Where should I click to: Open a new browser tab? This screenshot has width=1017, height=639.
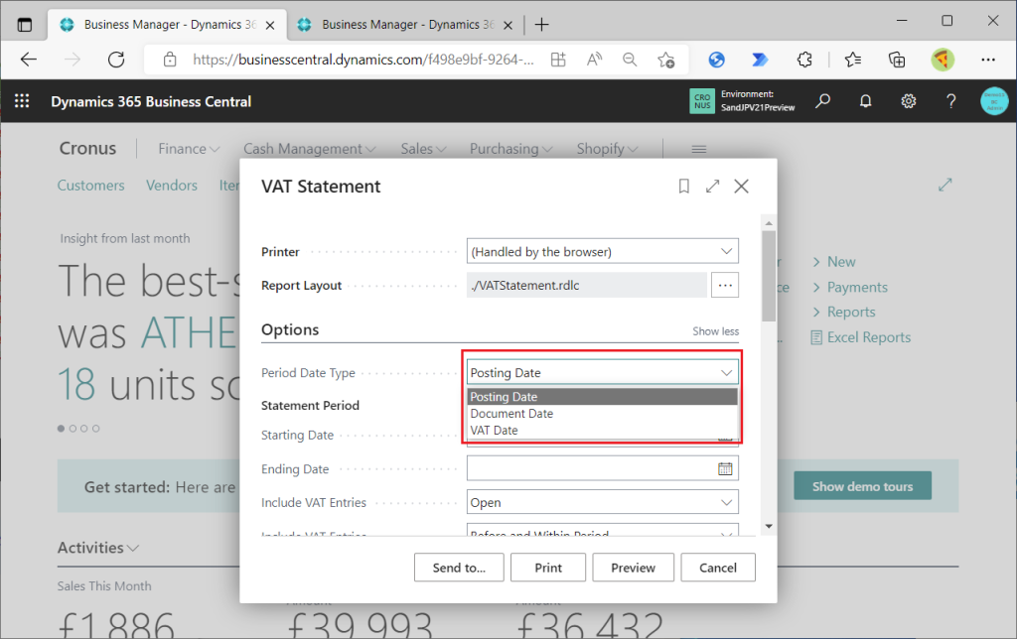[x=541, y=25]
